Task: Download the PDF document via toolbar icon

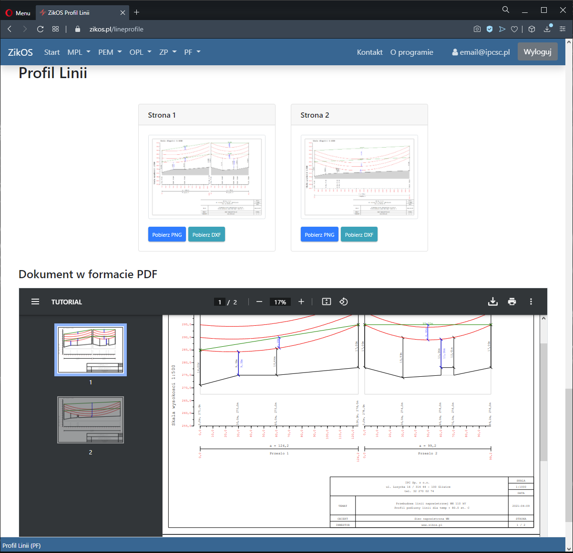Action: [493, 302]
